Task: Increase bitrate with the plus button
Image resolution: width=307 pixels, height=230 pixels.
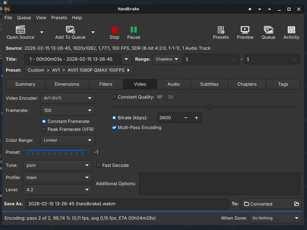Action: tap(197, 118)
